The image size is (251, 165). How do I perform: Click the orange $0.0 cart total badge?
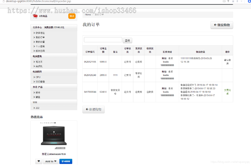point(72,16)
